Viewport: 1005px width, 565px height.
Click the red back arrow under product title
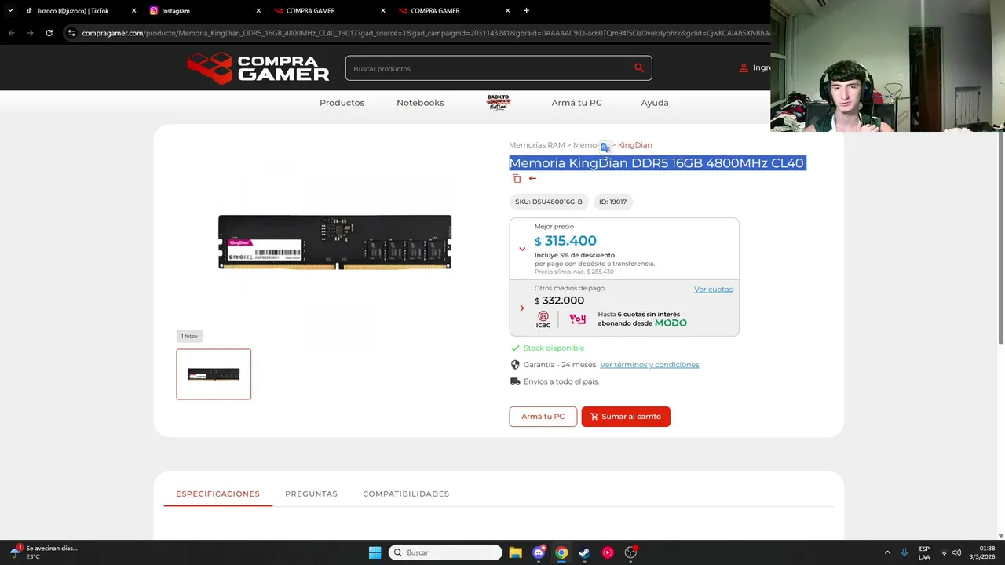[532, 179]
